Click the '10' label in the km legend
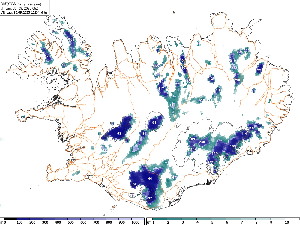The width and height of the screenshot is (300, 225). [287, 223]
